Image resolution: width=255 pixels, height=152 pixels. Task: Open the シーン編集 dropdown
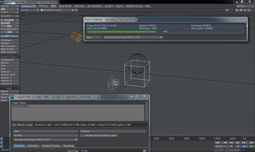(10, 32)
